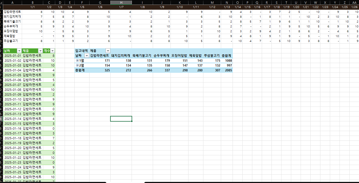Click the 쭈삼불고기 row label at top
Viewport: 359px width, 183px height.
tap(11, 41)
